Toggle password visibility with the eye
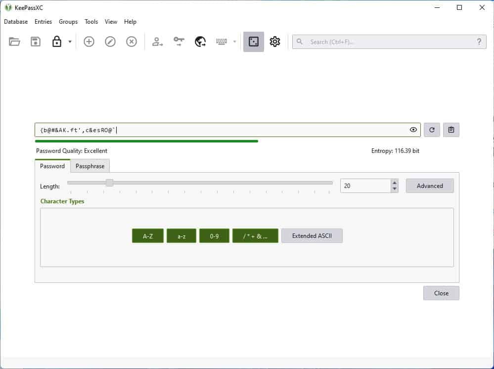The image size is (494, 369). [x=413, y=130]
